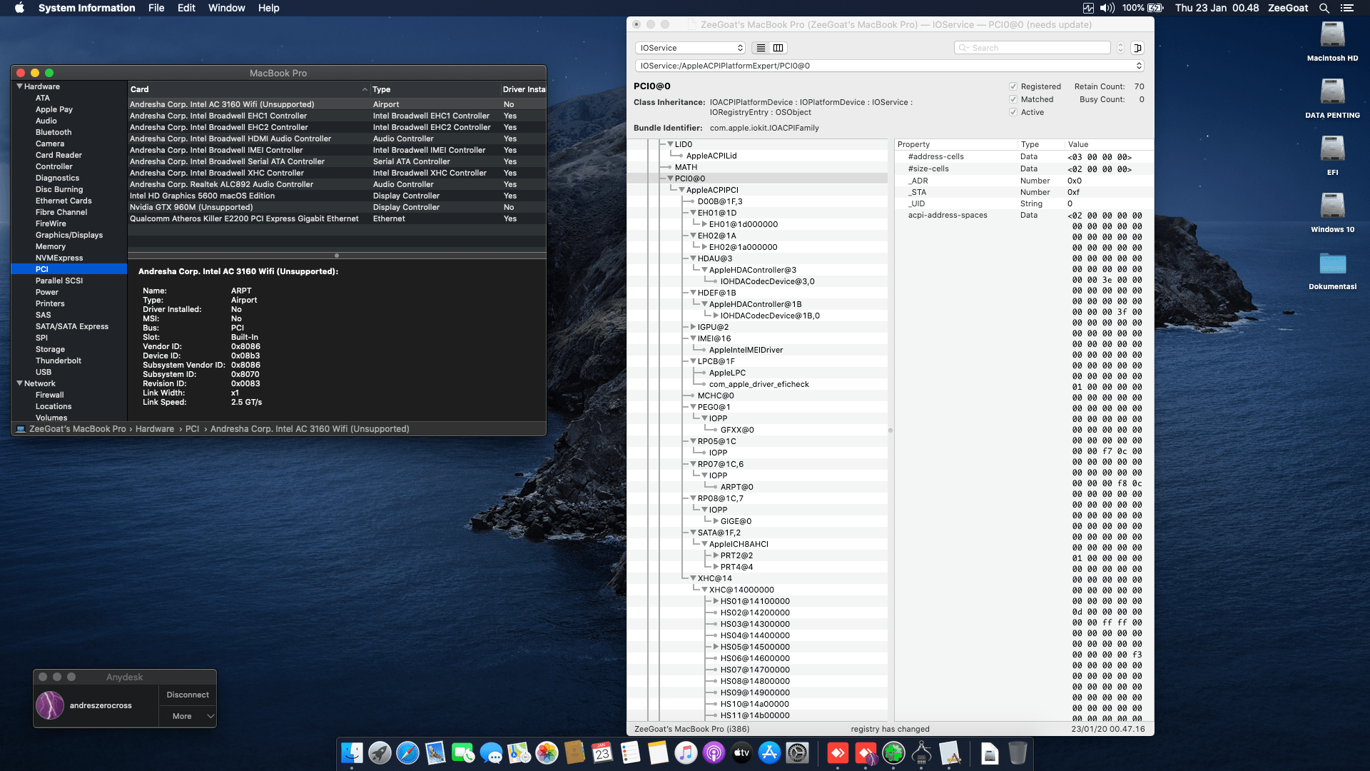The image size is (1370, 771).
Task: Click the volume control in the menu bar
Action: [x=1107, y=8]
